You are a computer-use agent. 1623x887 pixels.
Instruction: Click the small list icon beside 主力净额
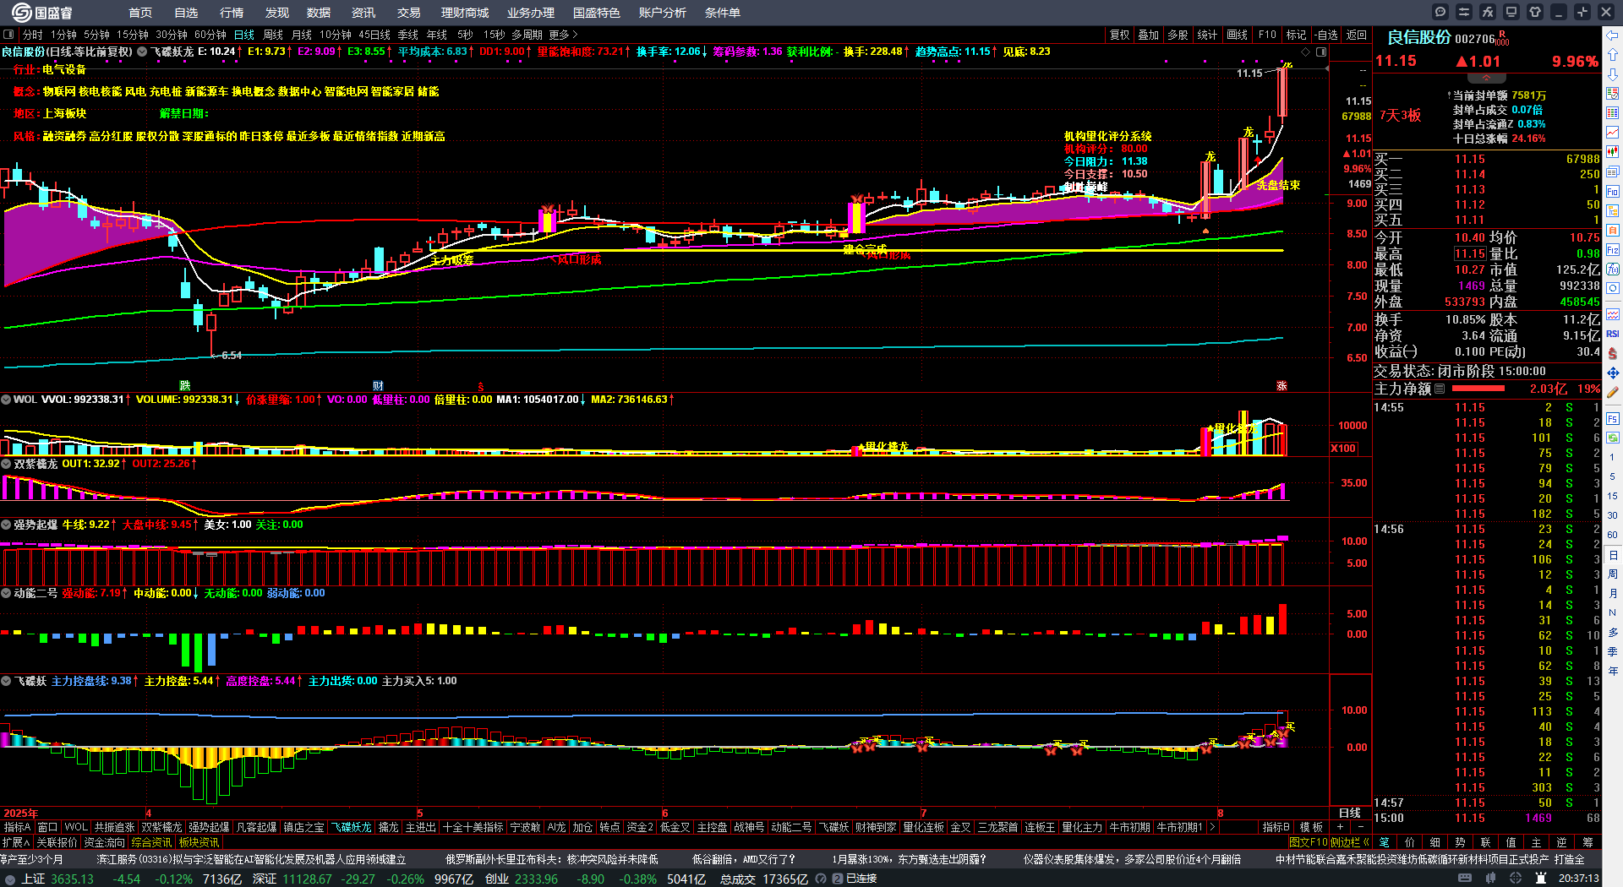click(1440, 389)
